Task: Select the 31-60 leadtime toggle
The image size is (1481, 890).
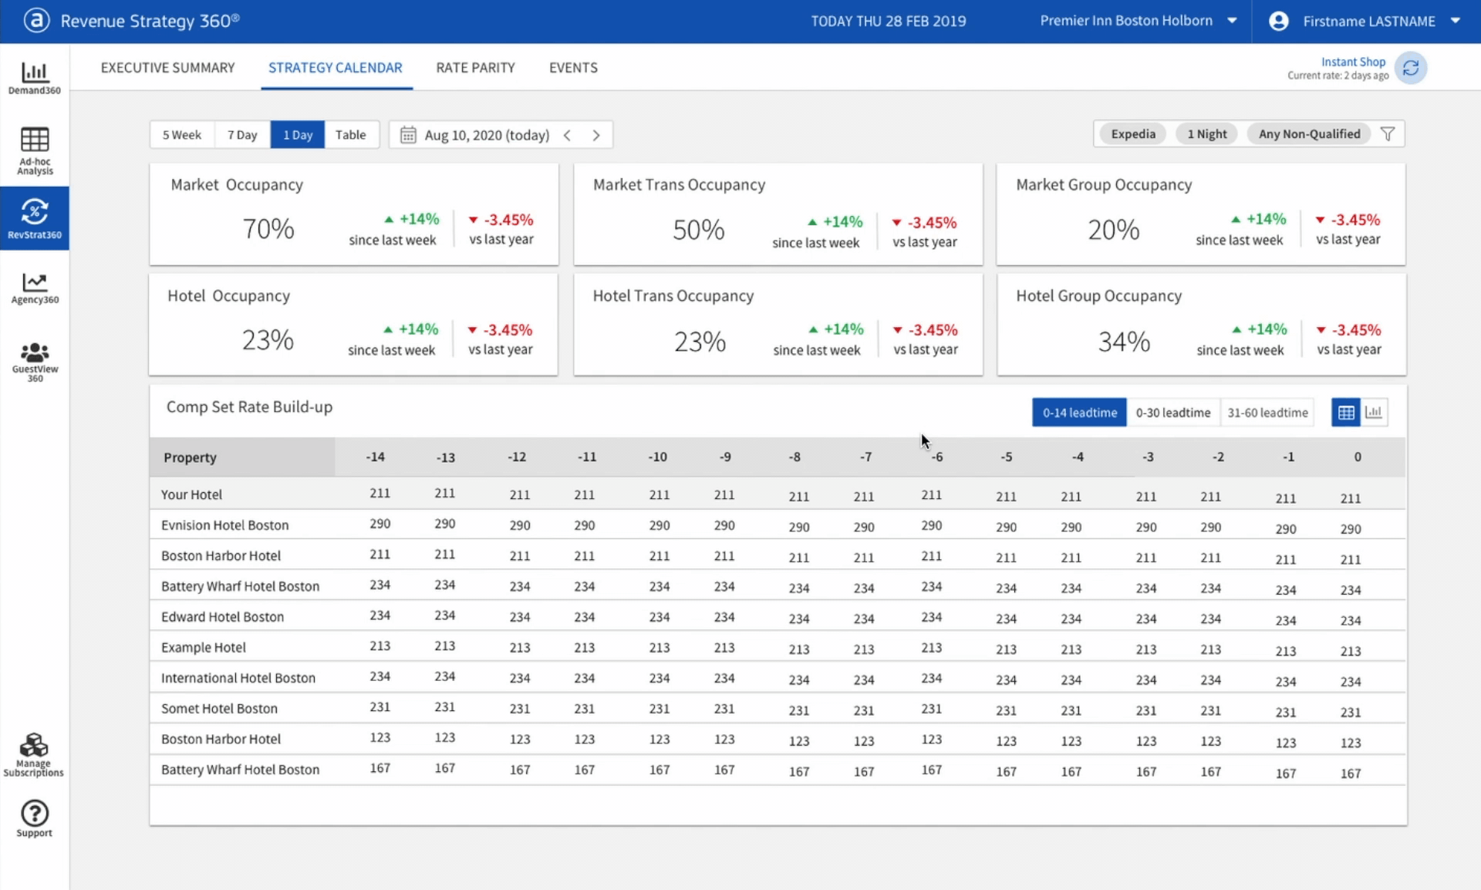Action: (1267, 413)
